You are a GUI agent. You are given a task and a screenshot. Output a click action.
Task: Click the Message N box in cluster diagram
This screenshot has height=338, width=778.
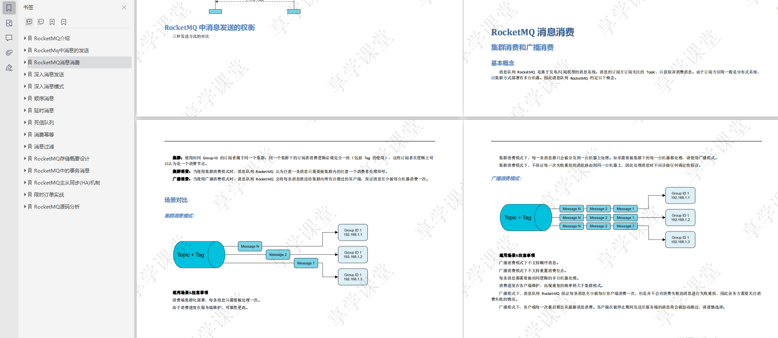point(250,246)
